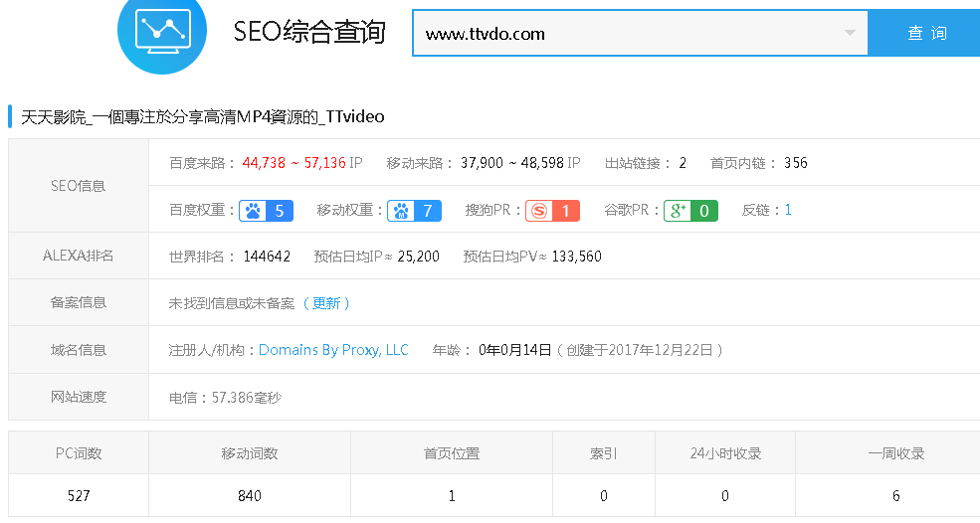Open the domain input dropdown arrow
This screenshot has width=980, height=523.
coord(850,33)
